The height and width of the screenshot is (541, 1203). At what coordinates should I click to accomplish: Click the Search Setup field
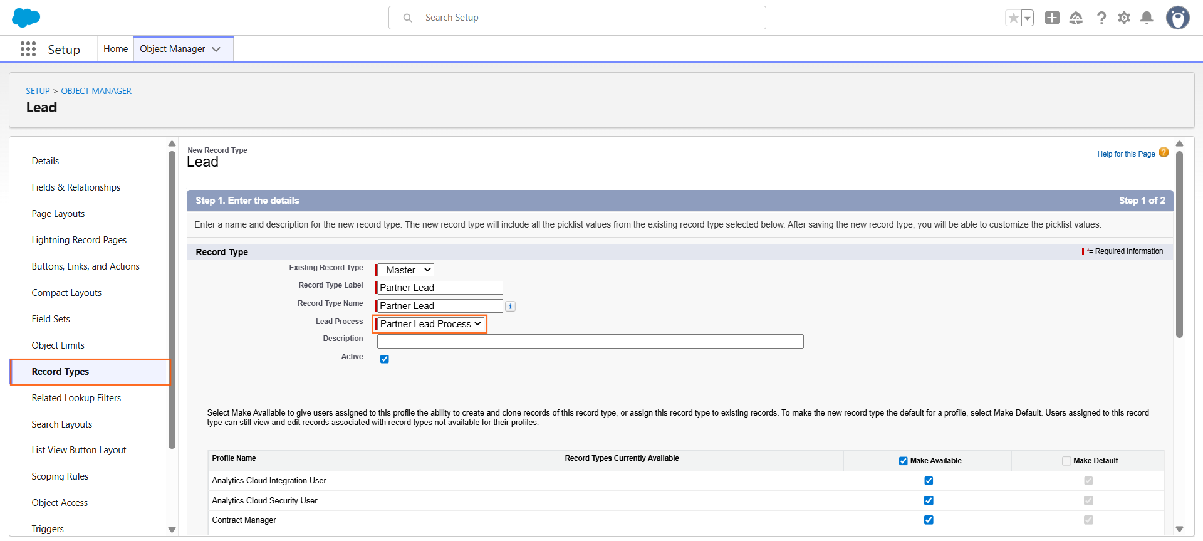[577, 18]
